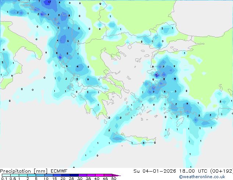The image size is (233, 180).
Task: Select the '30' legend tick label
Action: point(80,179)
